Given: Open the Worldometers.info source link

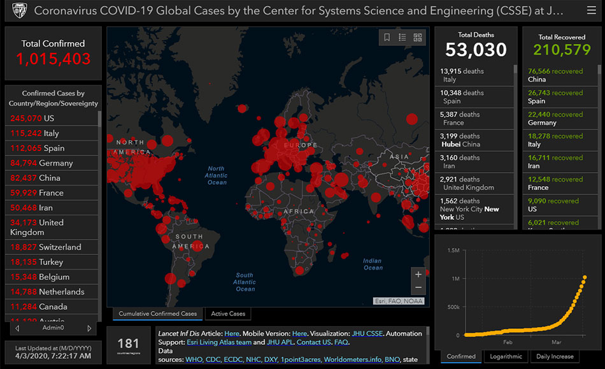Looking at the screenshot, I should click(x=352, y=359).
